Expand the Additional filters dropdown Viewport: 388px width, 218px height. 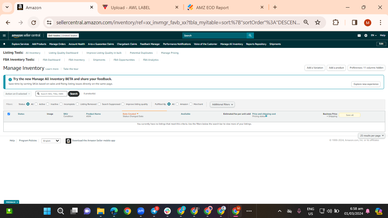click(222, 104)
